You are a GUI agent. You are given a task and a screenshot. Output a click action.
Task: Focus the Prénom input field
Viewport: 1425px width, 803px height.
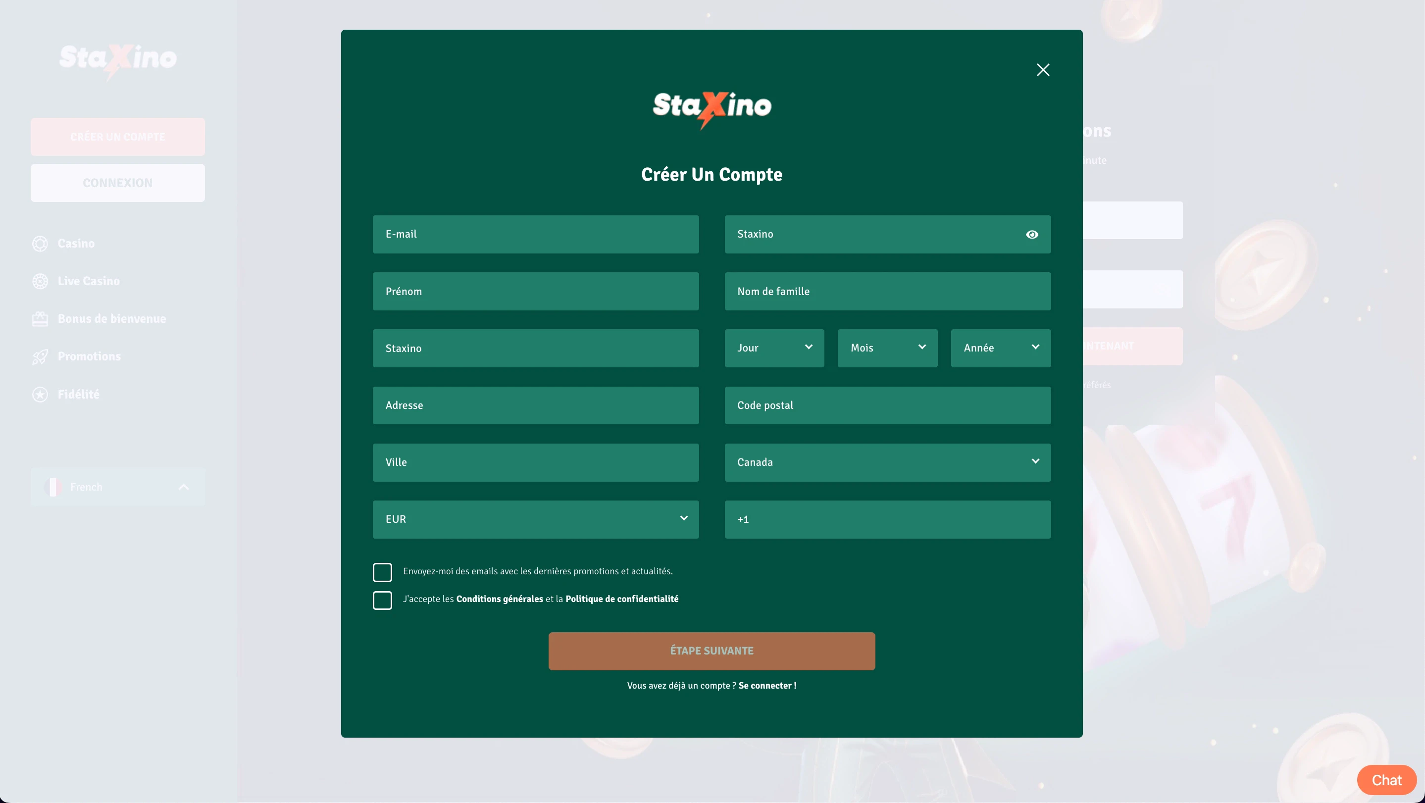(535, 292)
